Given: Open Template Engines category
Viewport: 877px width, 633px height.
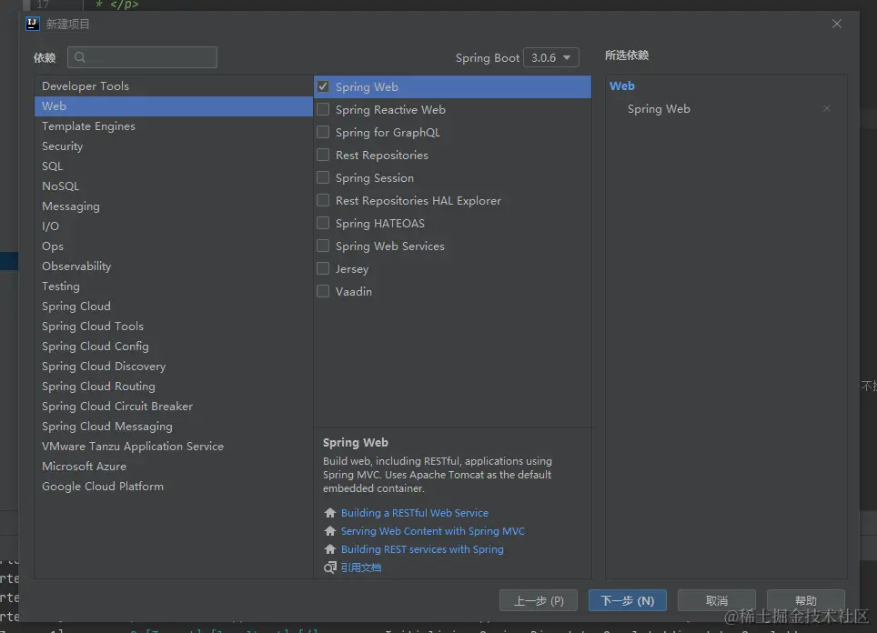Looking at the screenshot, I should point(174,126).
